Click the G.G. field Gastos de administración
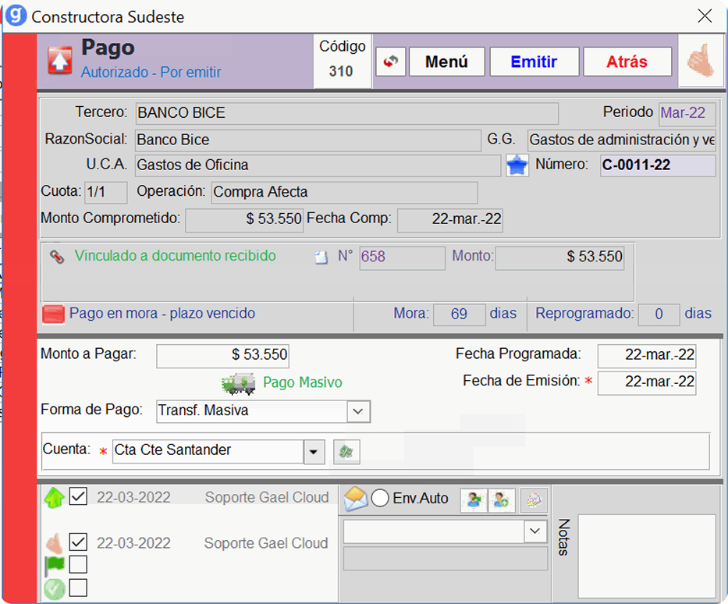Screen dimensions: 728x604 click(622, 140)
